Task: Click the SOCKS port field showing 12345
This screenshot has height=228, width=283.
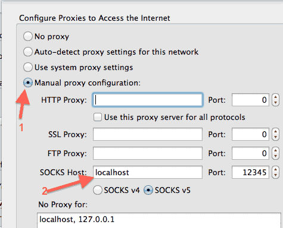Action: click(250, 172)
